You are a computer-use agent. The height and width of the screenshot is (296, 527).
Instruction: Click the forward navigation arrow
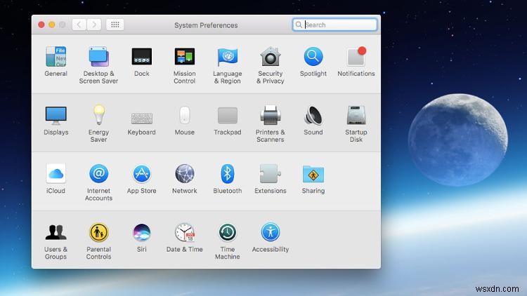click(94, 25)
